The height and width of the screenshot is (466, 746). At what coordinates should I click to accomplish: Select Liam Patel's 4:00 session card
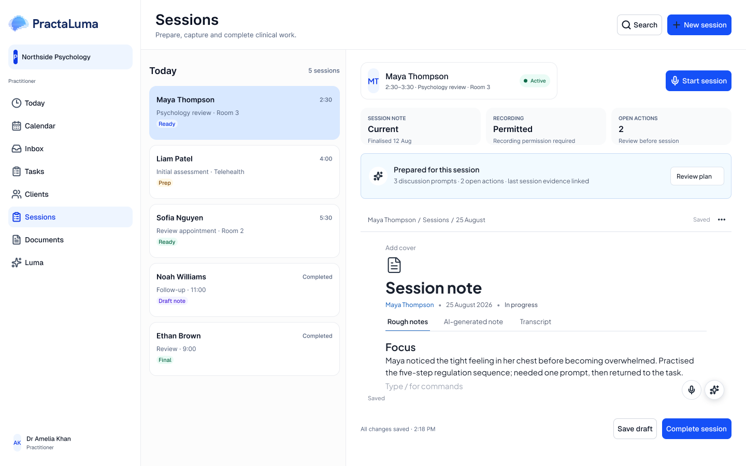[245, 172]
